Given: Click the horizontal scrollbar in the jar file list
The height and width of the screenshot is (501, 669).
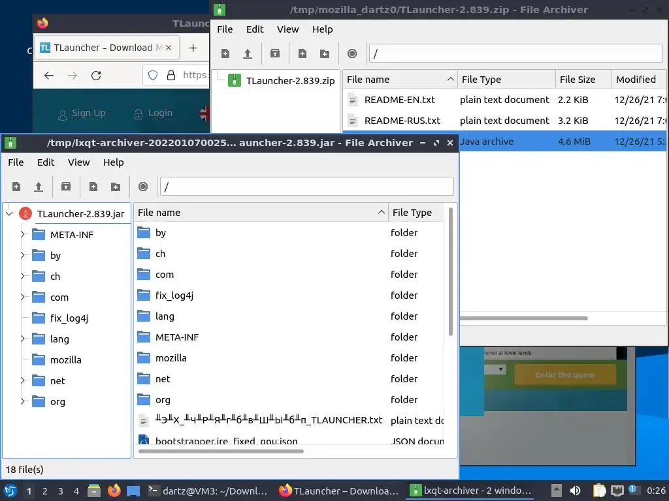Looking at the screenshot, I should (221, 451).
